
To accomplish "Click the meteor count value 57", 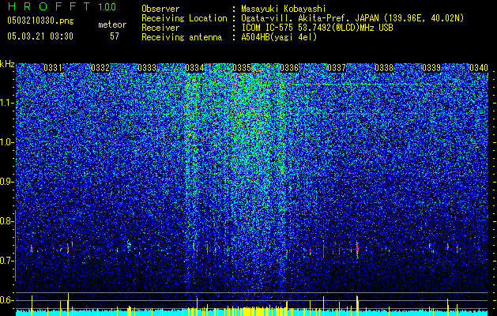I will click(115, 36).
